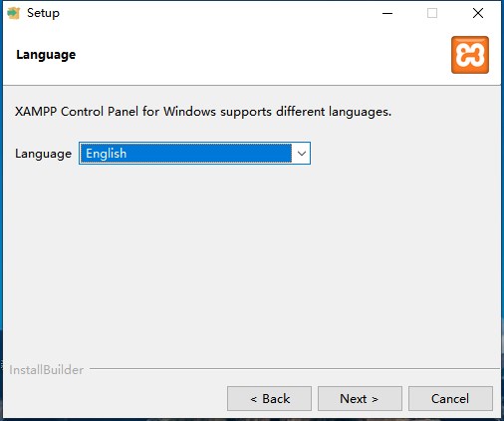The image size is (504, 421).
Task: Click the bold Language page heading
Action: [x=46, y=55]
